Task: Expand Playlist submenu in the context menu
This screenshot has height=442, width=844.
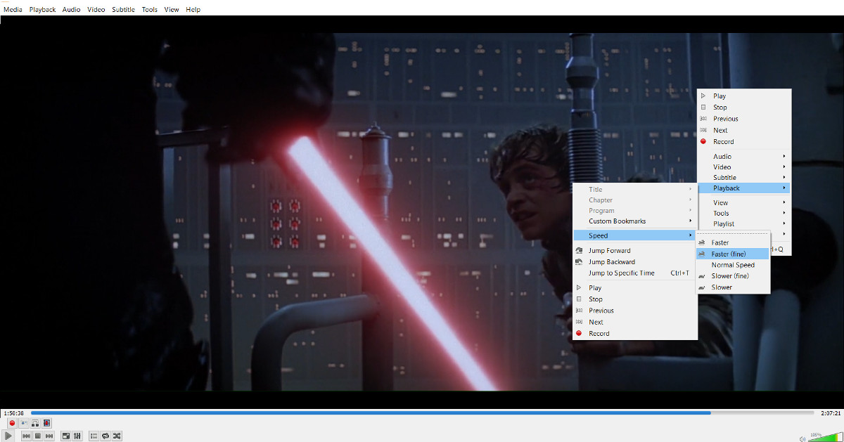Action: coord(744,223)
